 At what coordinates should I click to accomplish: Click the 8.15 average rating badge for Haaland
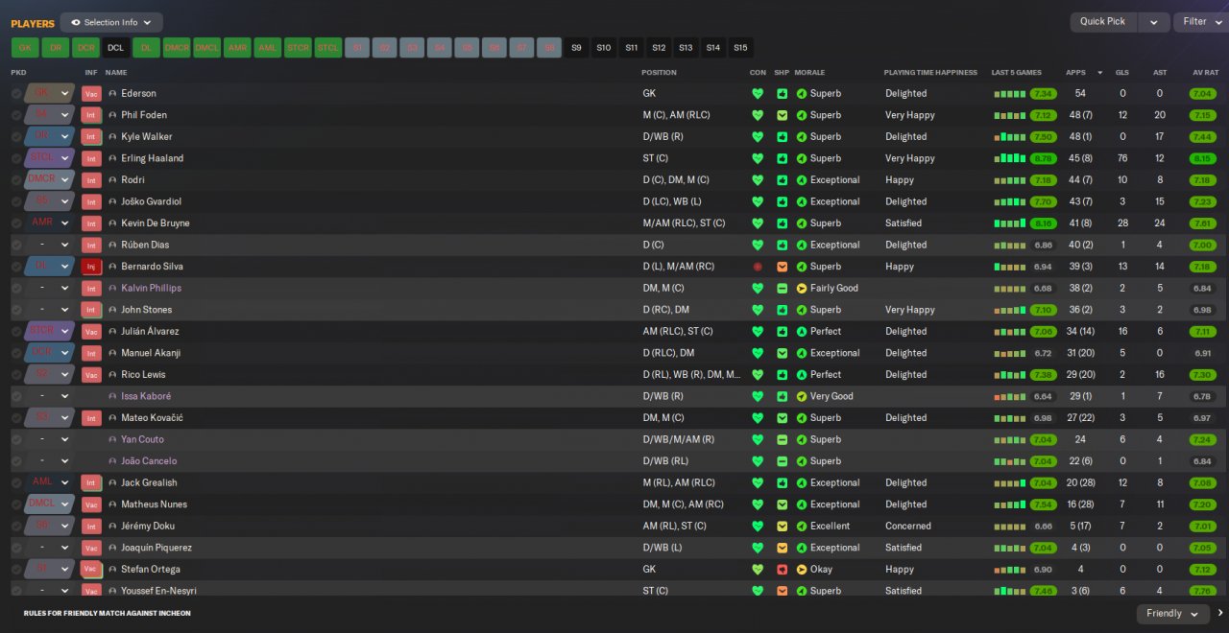pos(1202,159)
